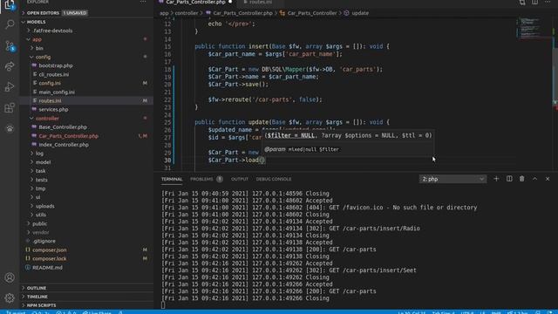Open Source Control view in activity bar
The image size is (558, 314).
pos(10,45)
